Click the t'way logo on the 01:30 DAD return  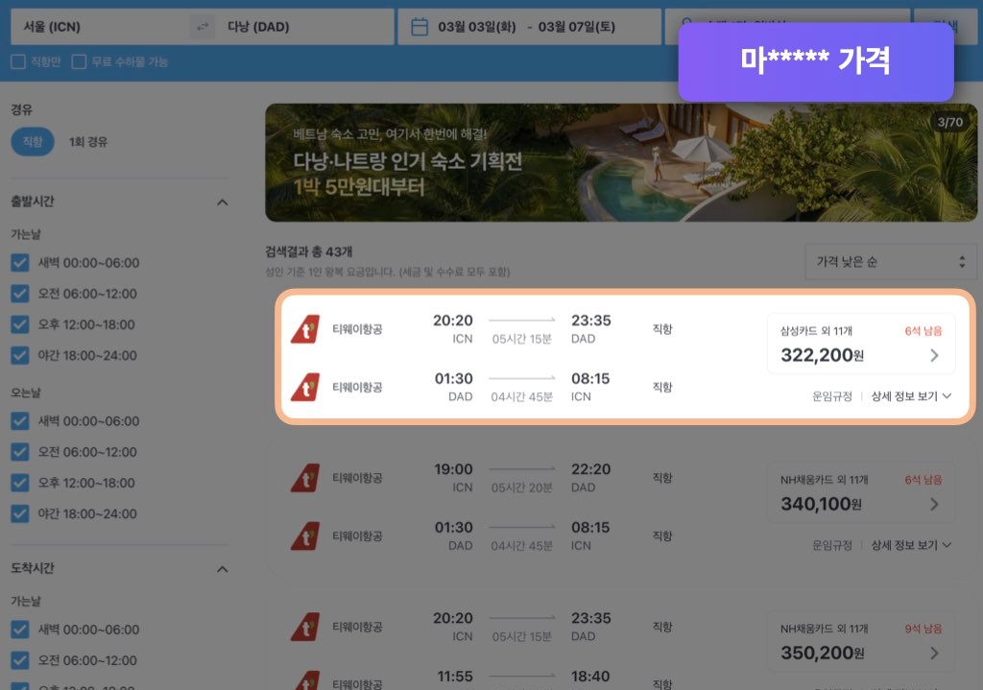(305, 387)
